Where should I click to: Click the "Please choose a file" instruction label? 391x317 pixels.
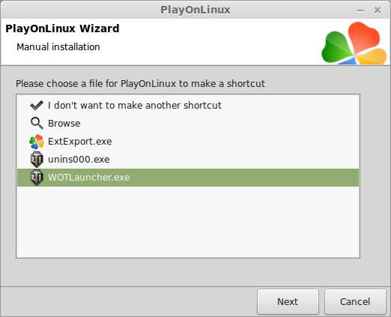click(x=140, y=84)
